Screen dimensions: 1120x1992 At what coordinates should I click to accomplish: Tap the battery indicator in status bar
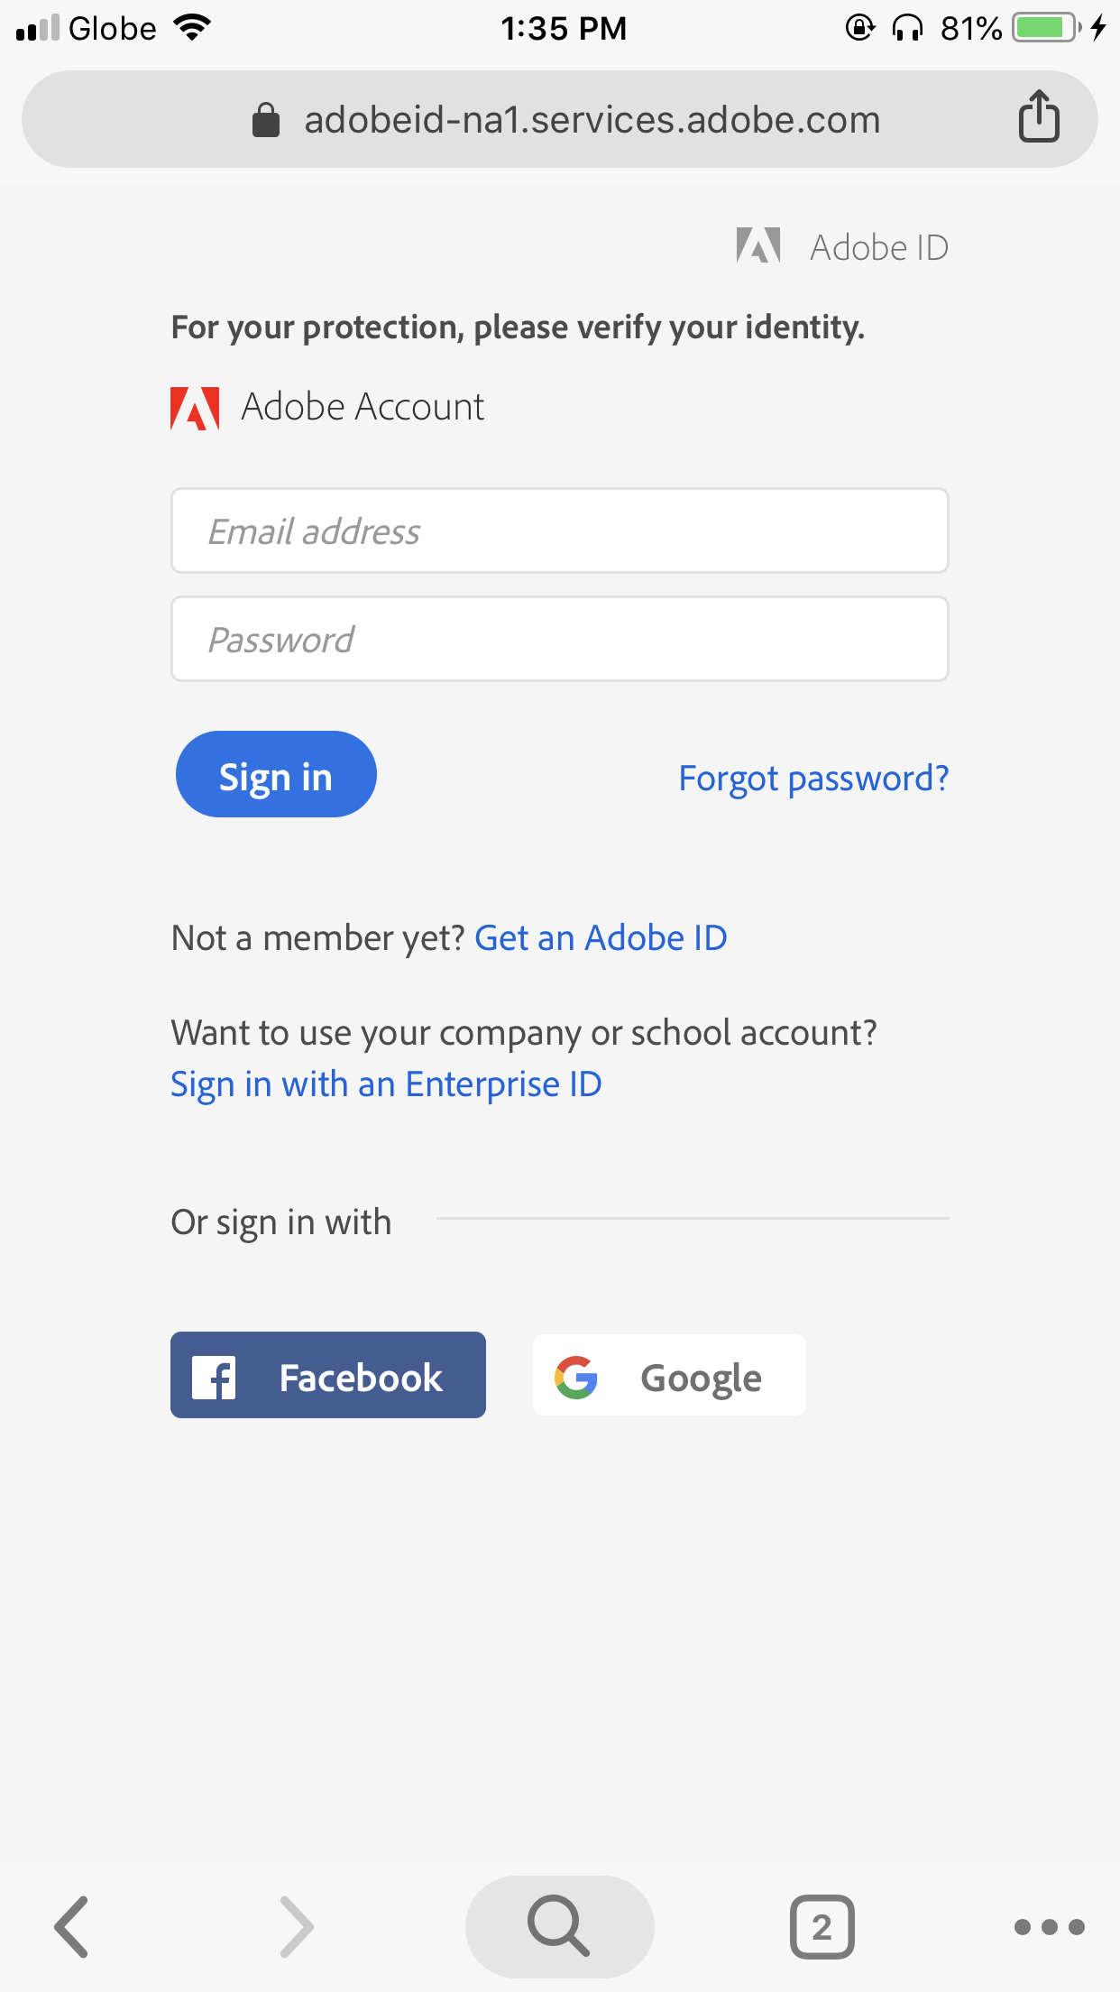click(x=1046, y=28)
